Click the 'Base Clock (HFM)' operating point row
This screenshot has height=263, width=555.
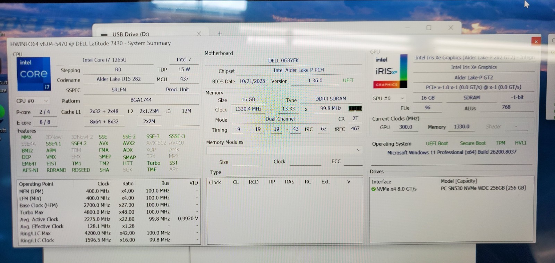109,205
